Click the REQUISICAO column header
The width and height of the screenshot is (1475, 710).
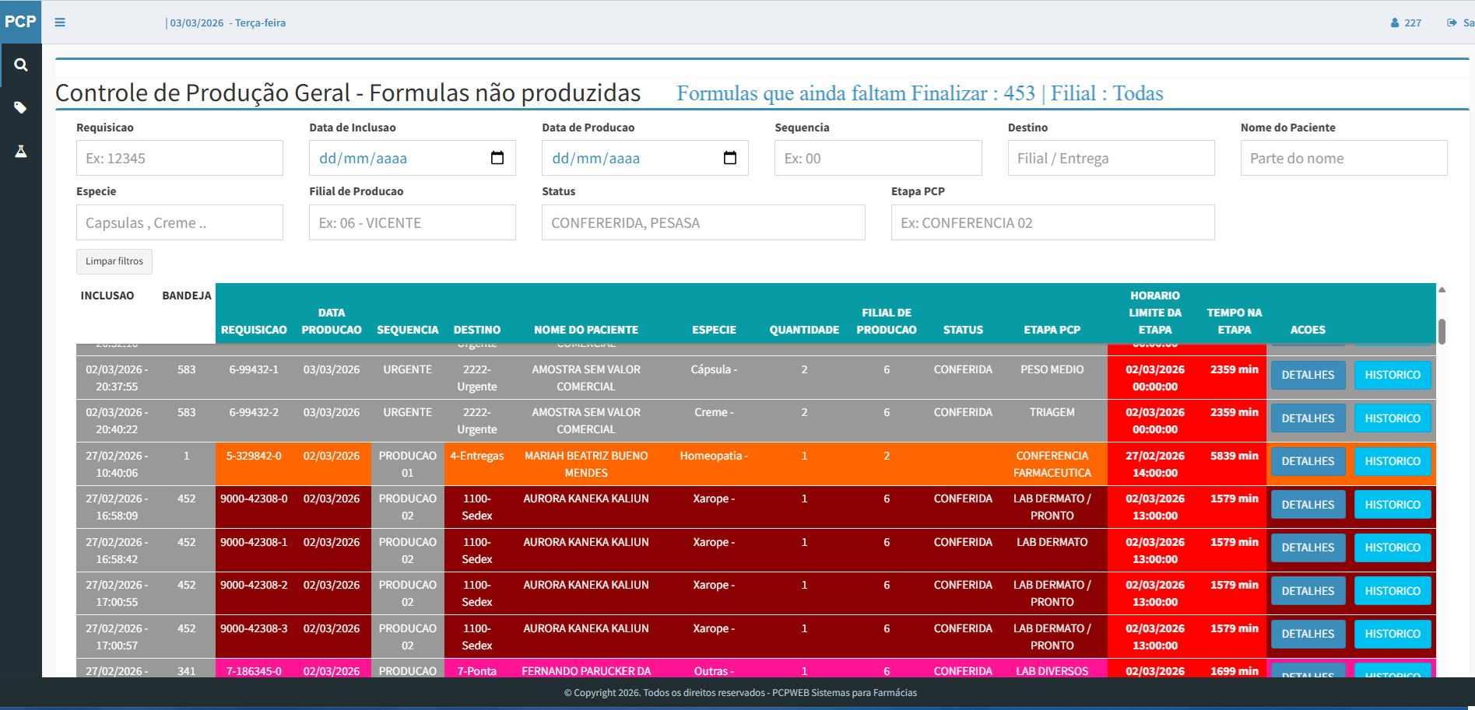pyautogui.click(x=254, y=329)
